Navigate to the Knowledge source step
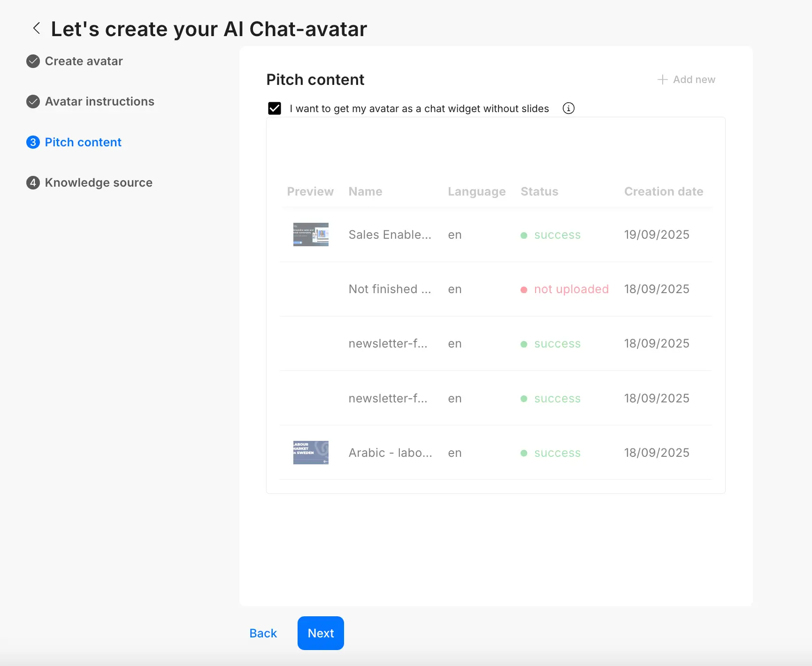This screenshot has height=666, width=812. coord(98,182)
